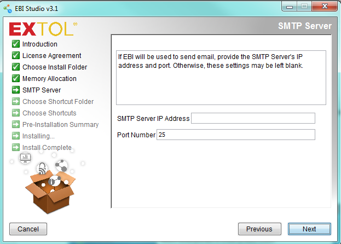This screenshot has width=341, height=244.
Task: Click the Introduction step label
Action: (x=40, y=44)
